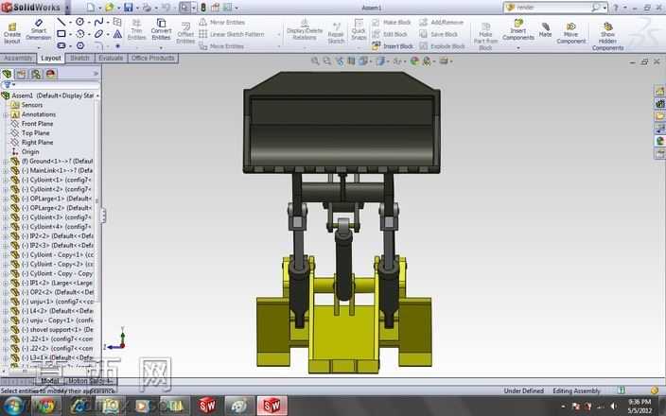Select Linear Sketch Pattern
The height and width of the screenshot is (416, 666).
coord(232,34)
